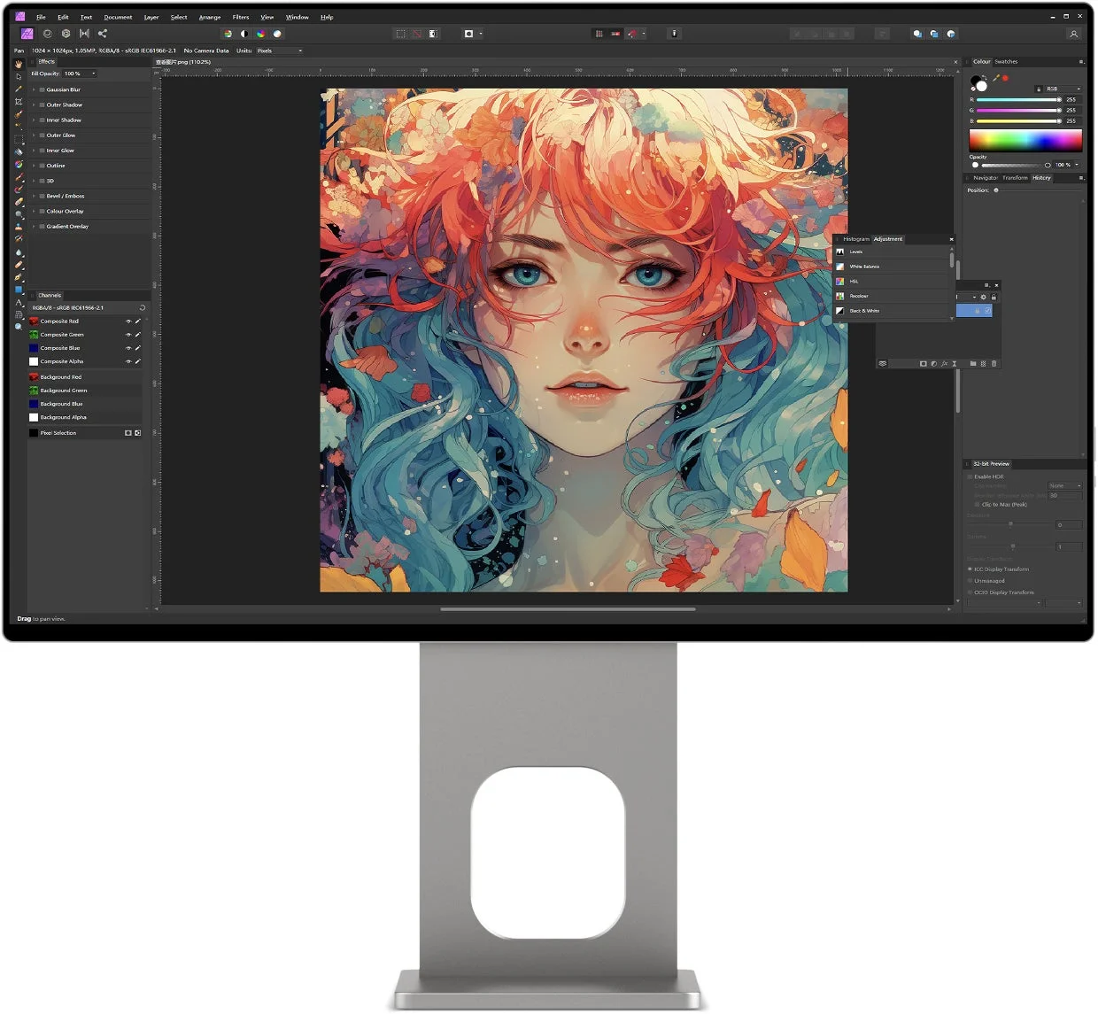Click the delete layer trash icon
Screen dimensions: 1098x1014
994,364
